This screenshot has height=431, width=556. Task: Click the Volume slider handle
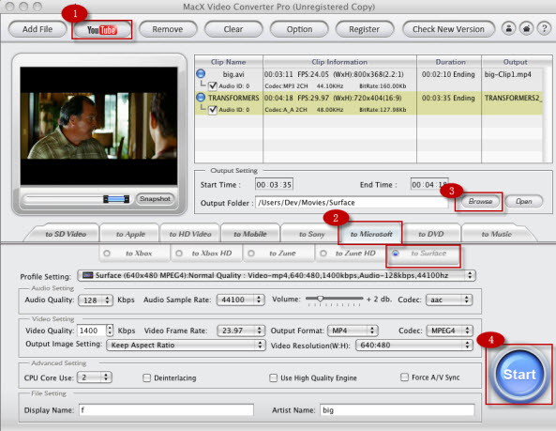point(320,299)
